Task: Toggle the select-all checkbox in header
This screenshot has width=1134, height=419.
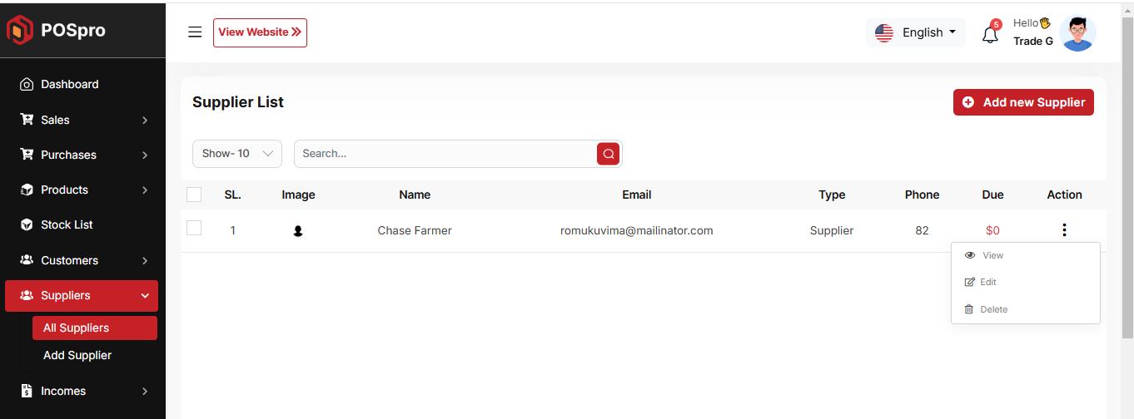Action: tap(194, 195)
